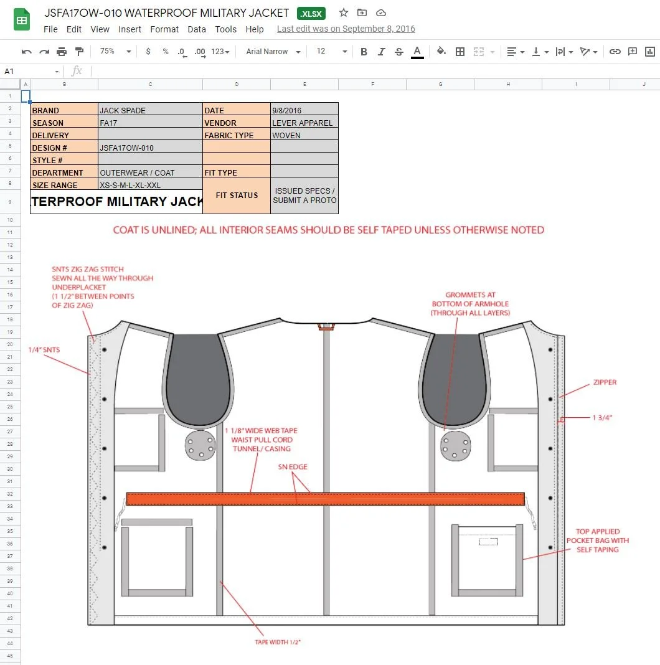Viewport: 660px width, 665px height.
Task: Open the View menu
Action: point(100,29)
